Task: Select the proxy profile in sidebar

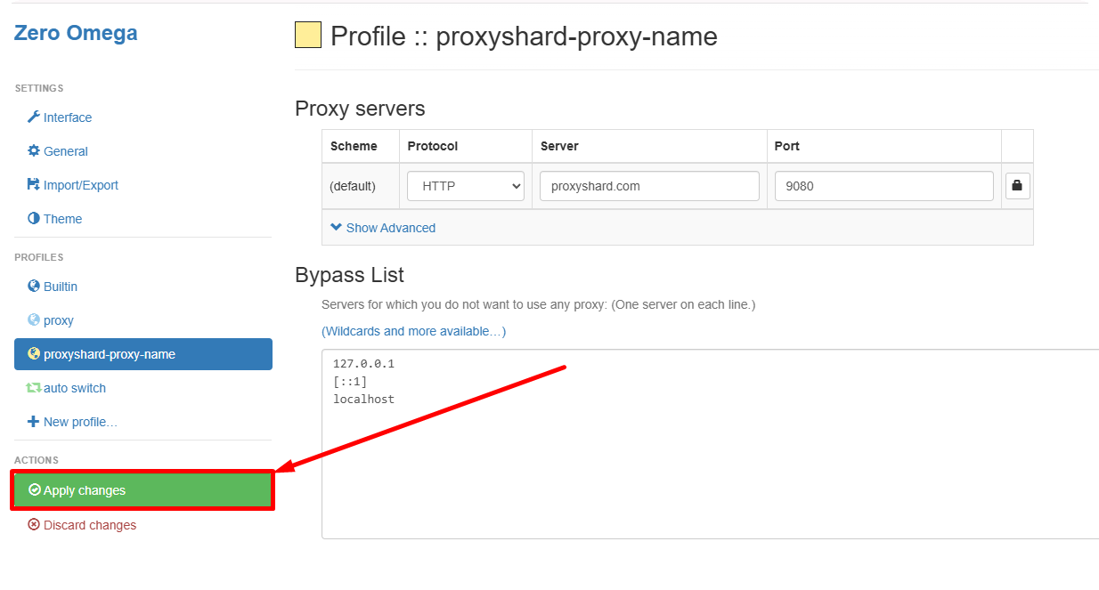Action: click(59, 320)
